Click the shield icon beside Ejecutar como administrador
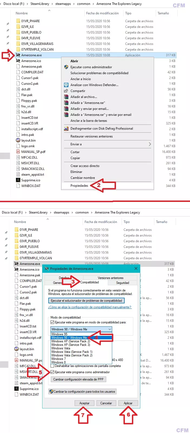The height and width of the screenshot is (433, 190). (x=66, y=67)
